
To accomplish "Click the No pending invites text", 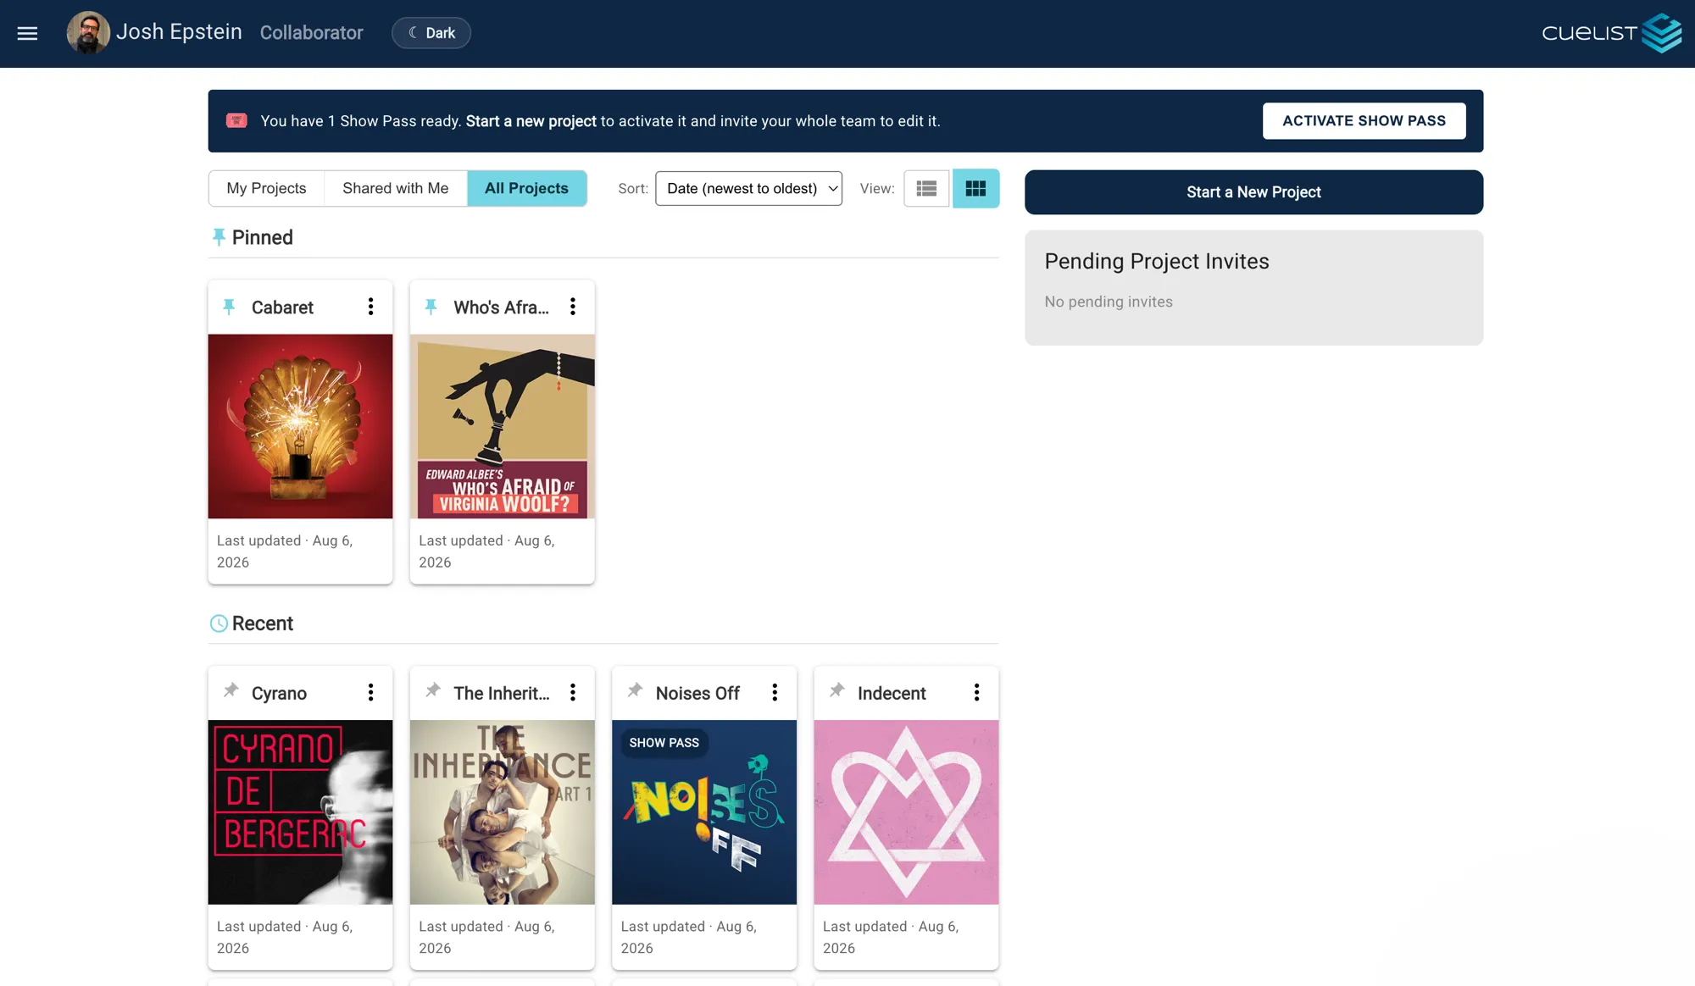I will point(1109,302).
